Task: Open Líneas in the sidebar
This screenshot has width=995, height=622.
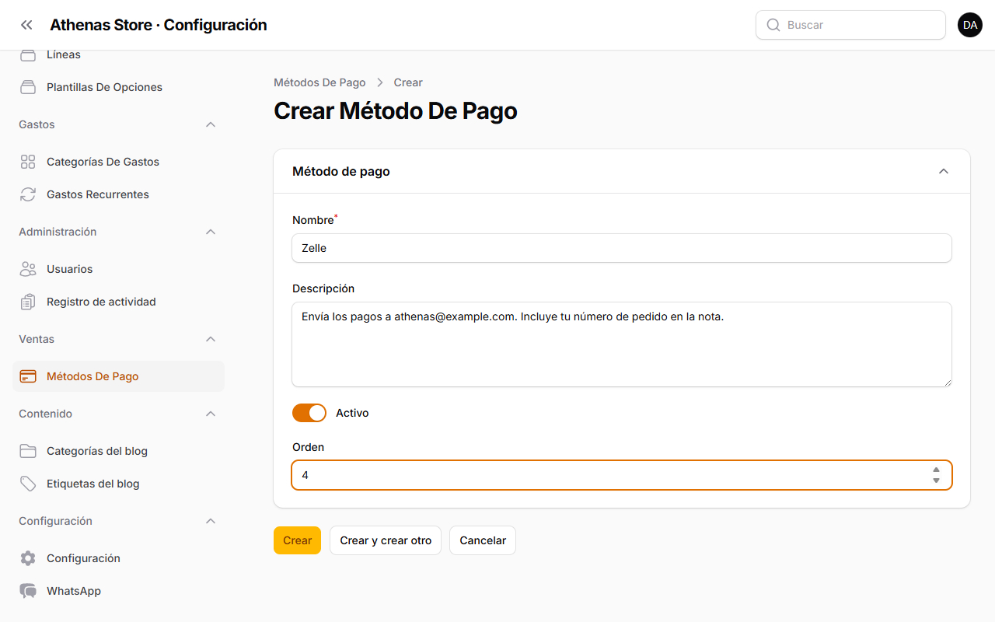Action: 118,54
